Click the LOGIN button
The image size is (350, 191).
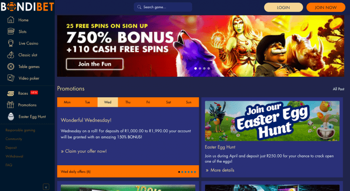(283, 7)
